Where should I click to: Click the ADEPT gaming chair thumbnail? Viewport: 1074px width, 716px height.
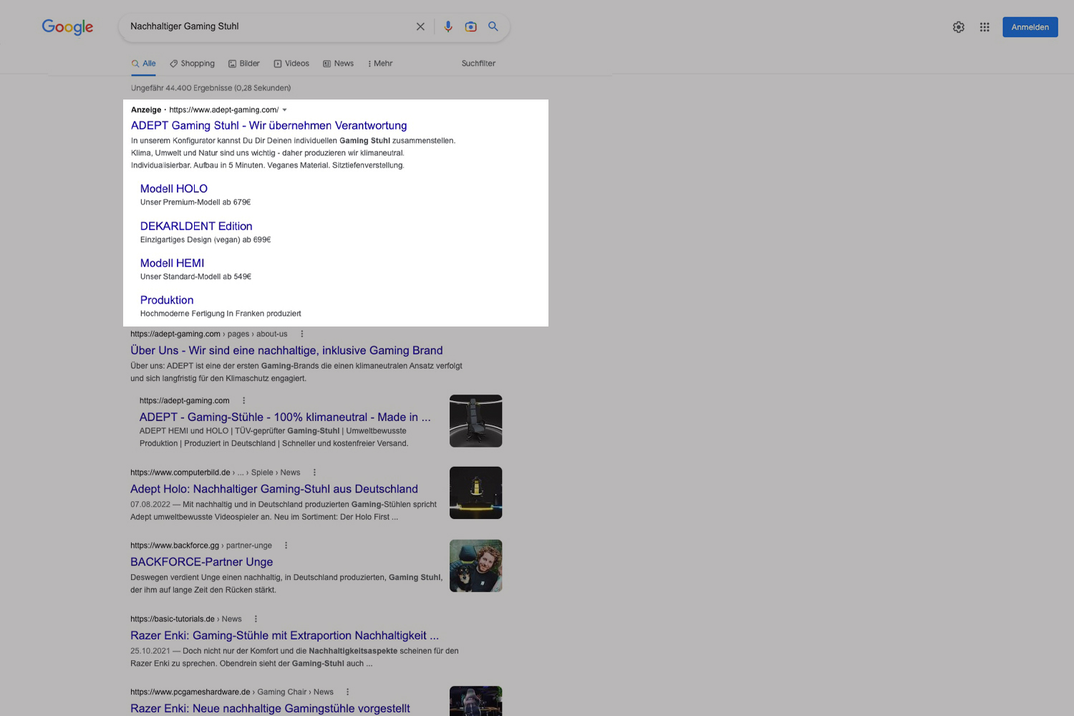pyautogui.click(x=476, y=421)
